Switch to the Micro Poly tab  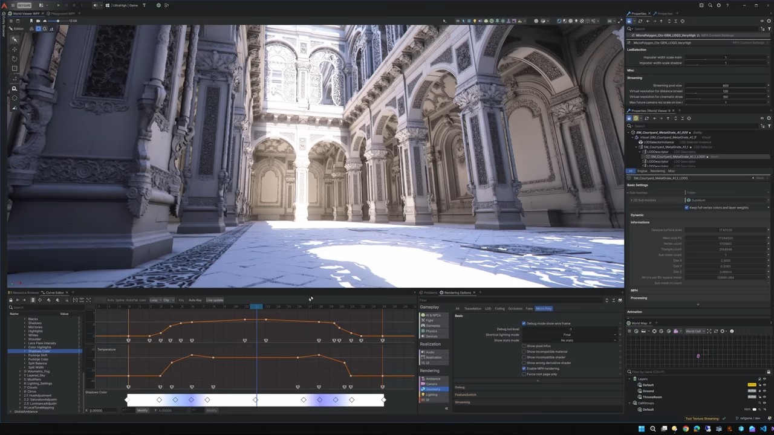click(x=544, y=309)
